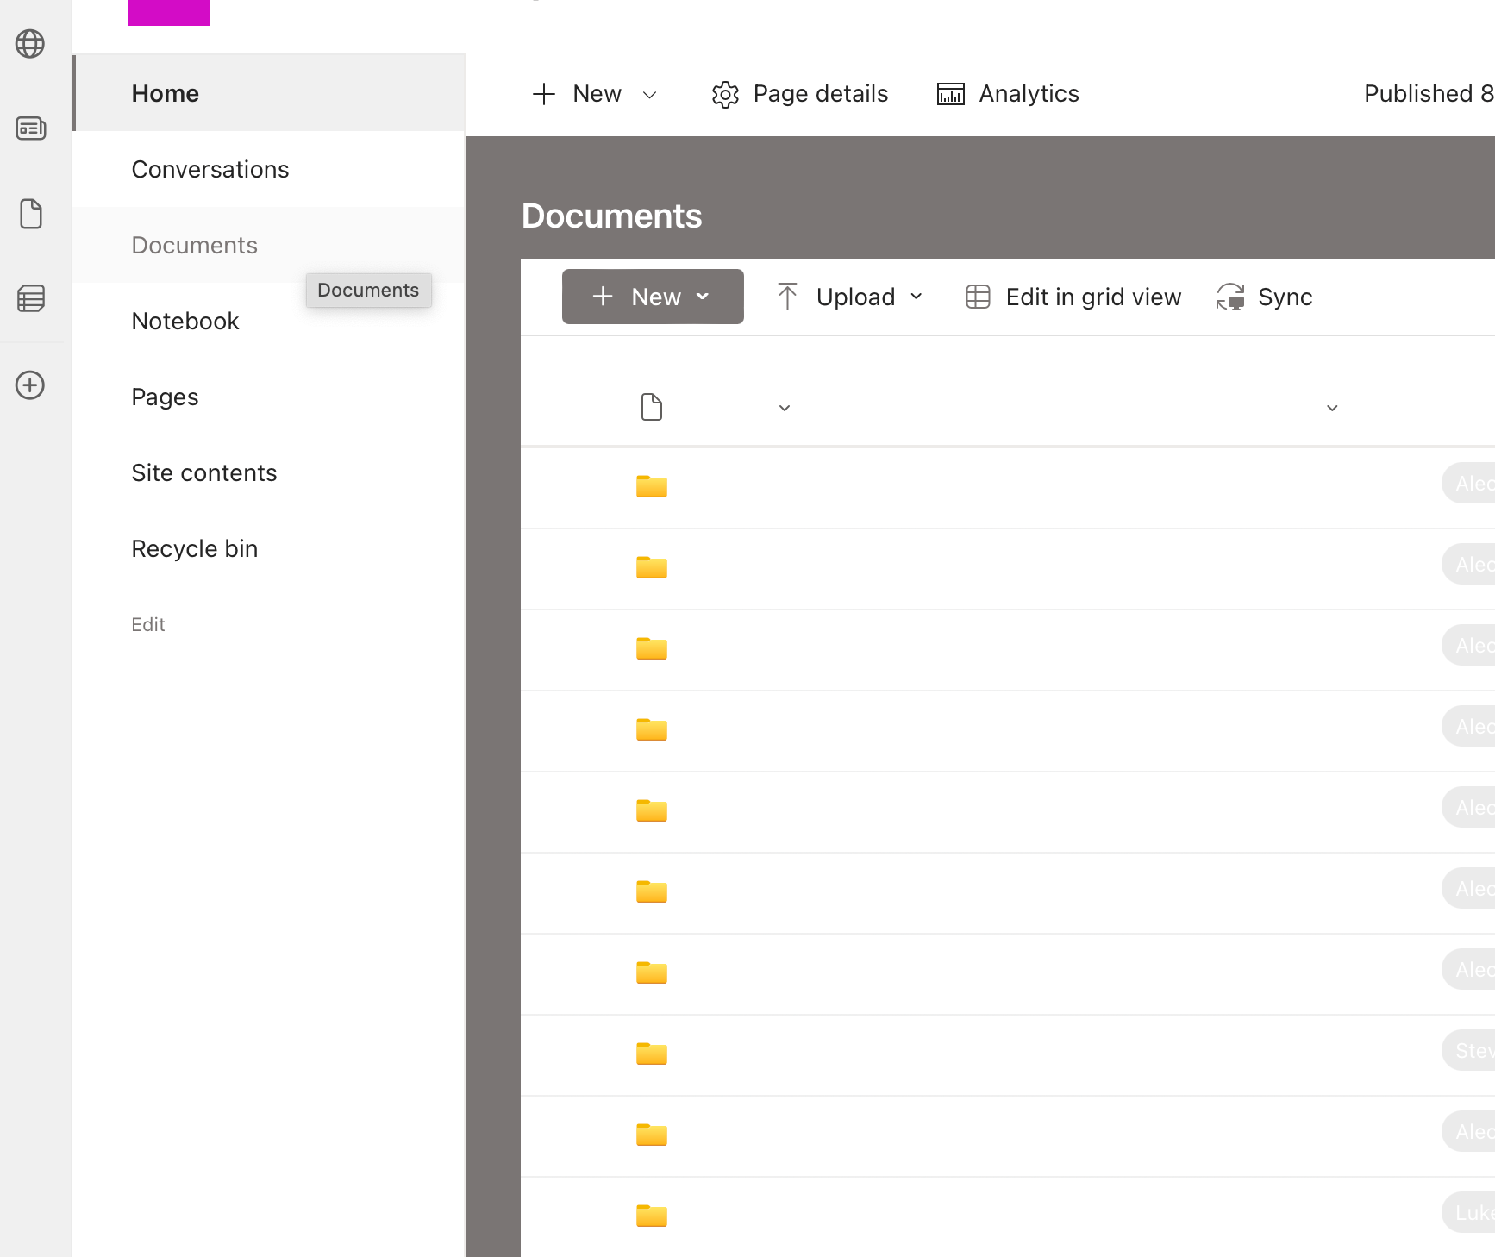Open the news icon in the app bar

pyautogui.click(x=31, y=128)
